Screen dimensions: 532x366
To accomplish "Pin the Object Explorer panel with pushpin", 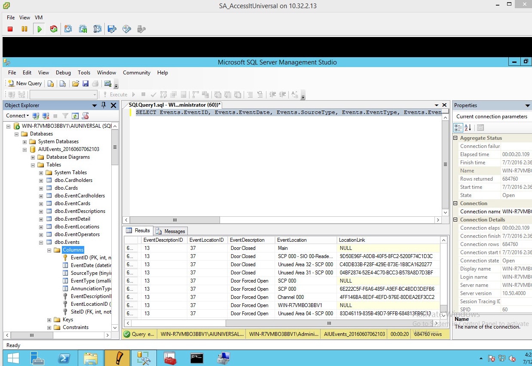I will 104,105.
